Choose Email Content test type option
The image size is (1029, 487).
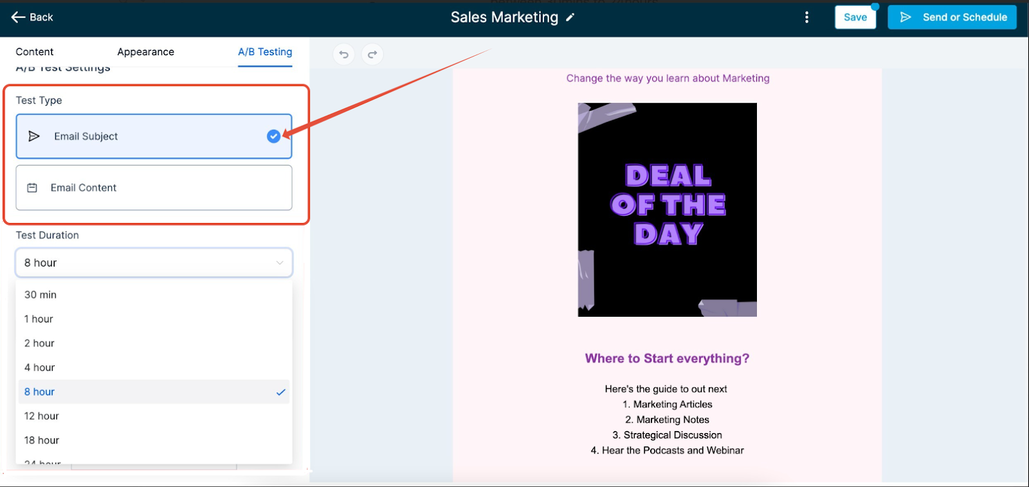click(154, 188)
